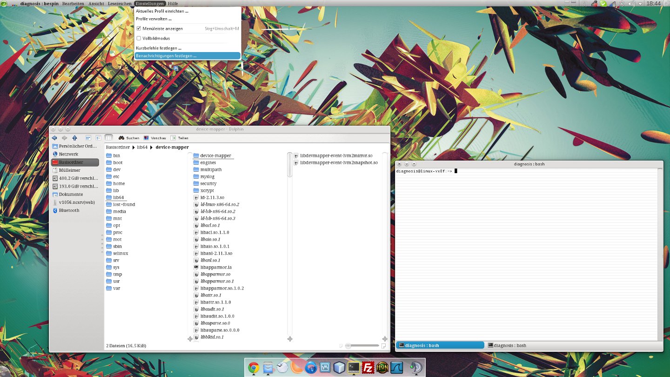
Task: Open the Lesezeichen menu
Action: 120,3
